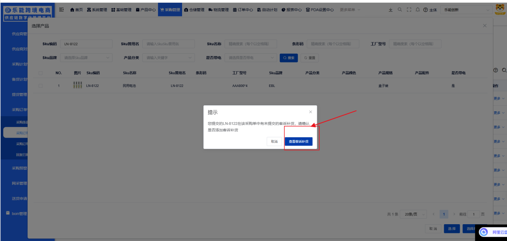Toggle the select-all checkbox in the table header
The width and height of the screenshot is (507, 241).
[x=40, y=73]
